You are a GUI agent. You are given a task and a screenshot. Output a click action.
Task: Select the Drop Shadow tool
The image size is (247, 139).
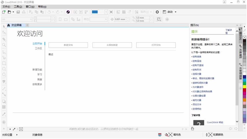(x=4, y=101)
